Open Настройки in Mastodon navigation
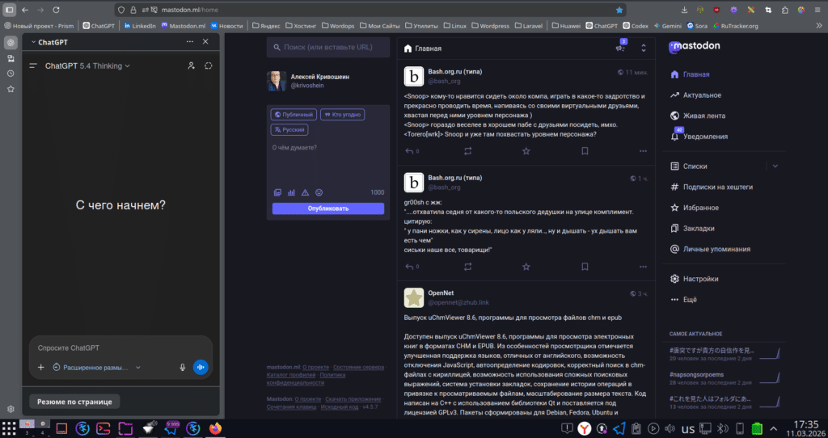The height and width of the screenshot is (438, 828). [694, 279]
